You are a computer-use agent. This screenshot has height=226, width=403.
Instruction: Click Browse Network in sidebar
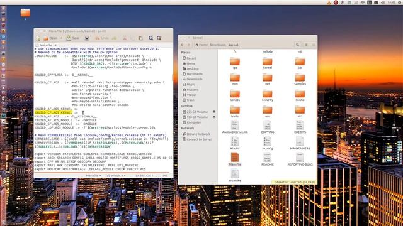pyautogui.click(x=196, y=134)
